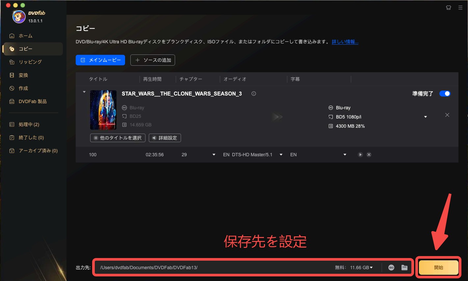The height and width of the screenshot is (281, 468).
Task: Click the メインムービー mode button
Action: 100,60
